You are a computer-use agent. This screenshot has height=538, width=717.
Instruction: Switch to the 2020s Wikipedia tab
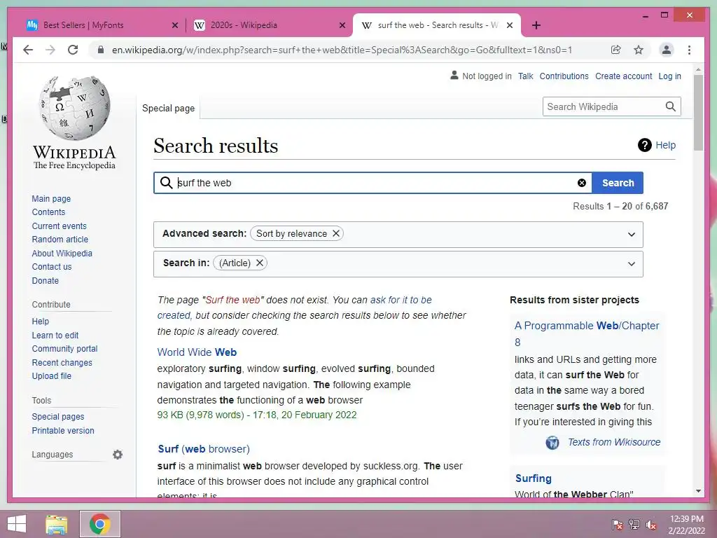click(270, 25)
